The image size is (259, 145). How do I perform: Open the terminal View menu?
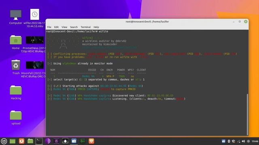pyautogui.click(x=64, y=27)
